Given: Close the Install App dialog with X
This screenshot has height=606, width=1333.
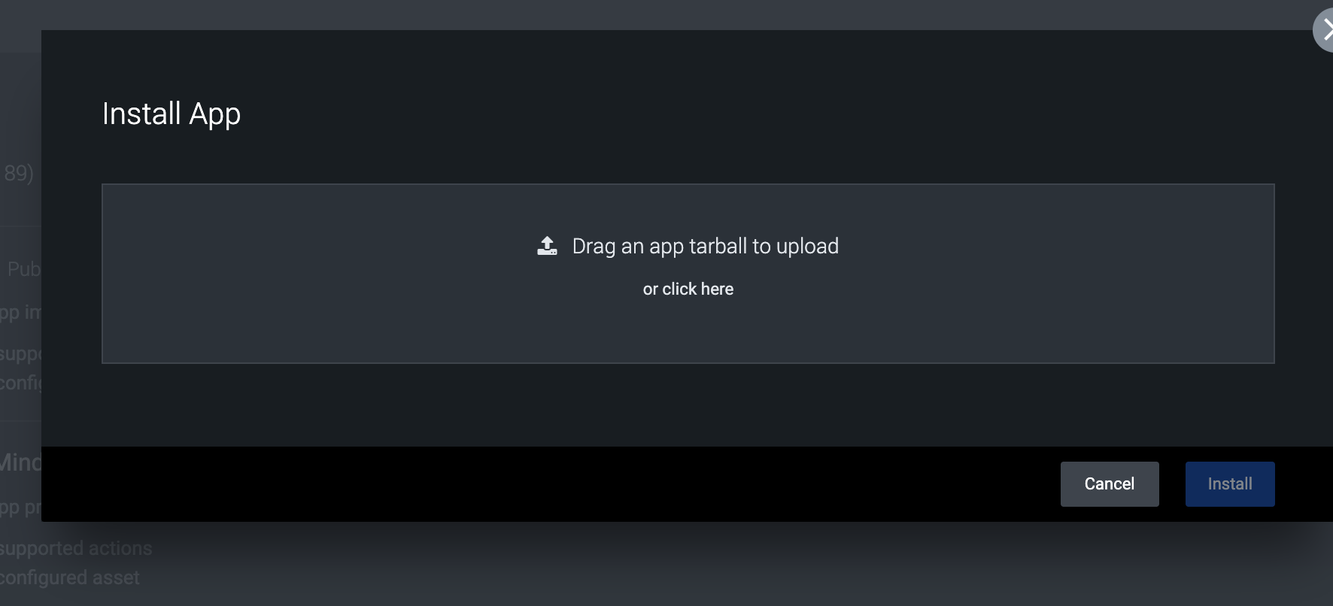Looking at the screenshot, I should coord(1324,30).
